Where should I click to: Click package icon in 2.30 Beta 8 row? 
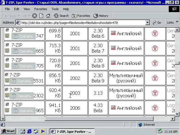[x=7, y=66]
